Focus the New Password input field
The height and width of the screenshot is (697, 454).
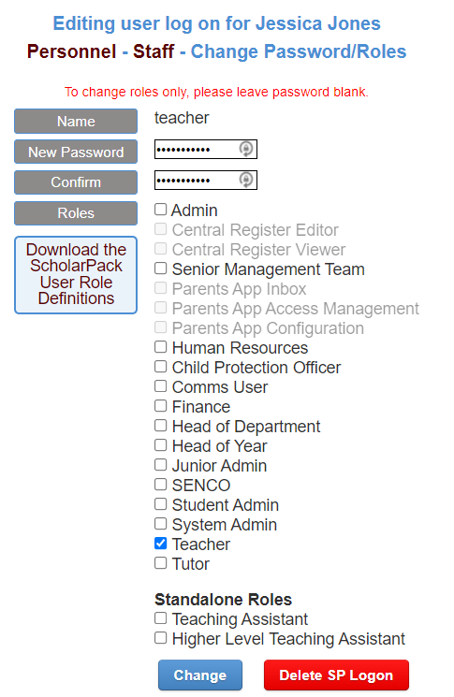pos(206,149)
